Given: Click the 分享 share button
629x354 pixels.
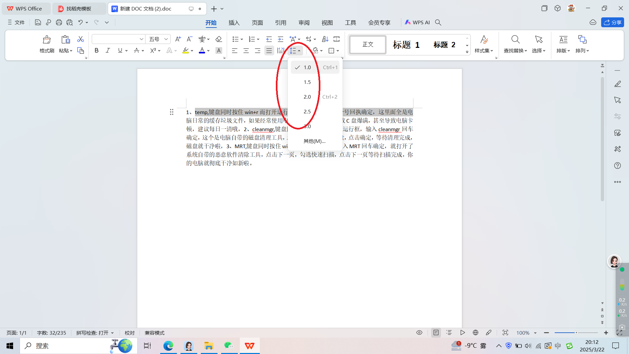Looking at the screenshot, I should [x=613, y=22].
